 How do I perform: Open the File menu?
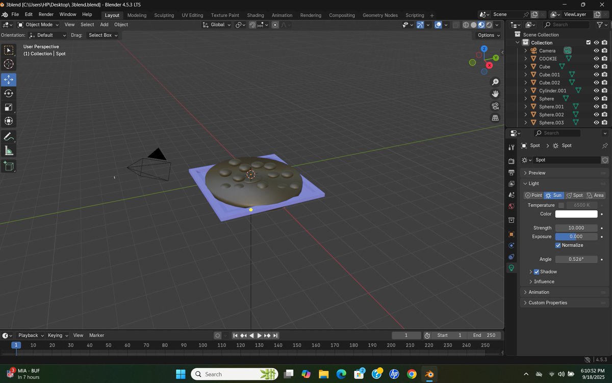15,14
